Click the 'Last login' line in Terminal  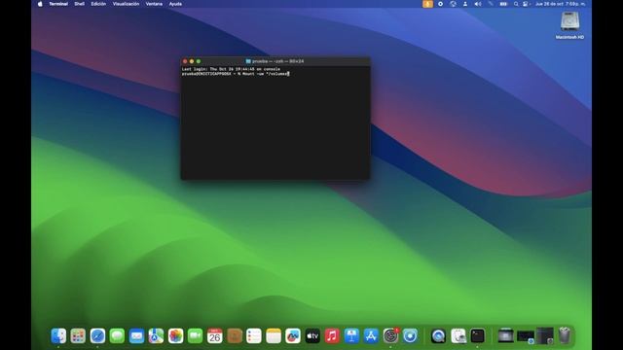pos(231,69)
